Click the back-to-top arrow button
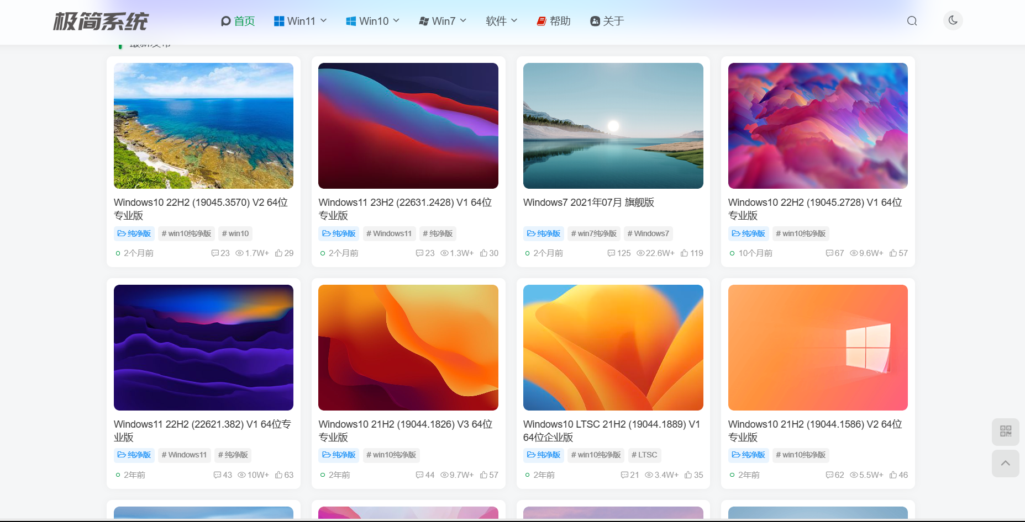The width and height of the screenshot is (1025, 522). 1005,463
